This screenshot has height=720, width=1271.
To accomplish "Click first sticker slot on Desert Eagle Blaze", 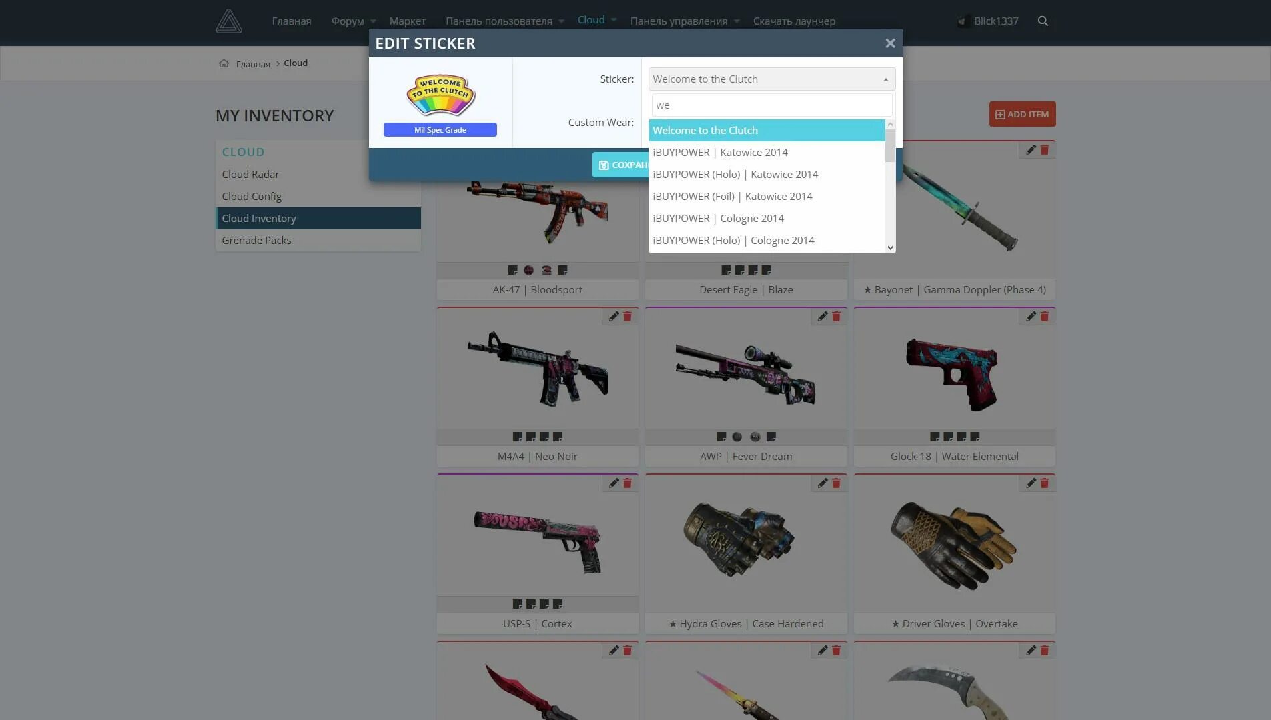I will click(726, 270).
